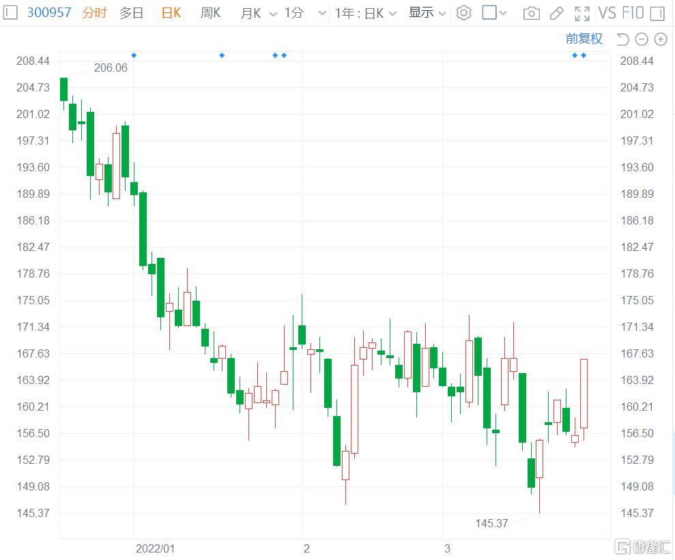Image resolution: width=675 pixels, height=560 pixels.
Task: Enter fullscreen chart mode
Action: pyautogui.click(x=582, y=13)
